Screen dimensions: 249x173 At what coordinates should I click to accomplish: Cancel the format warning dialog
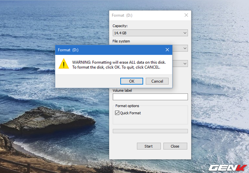(x=157, y=81)
